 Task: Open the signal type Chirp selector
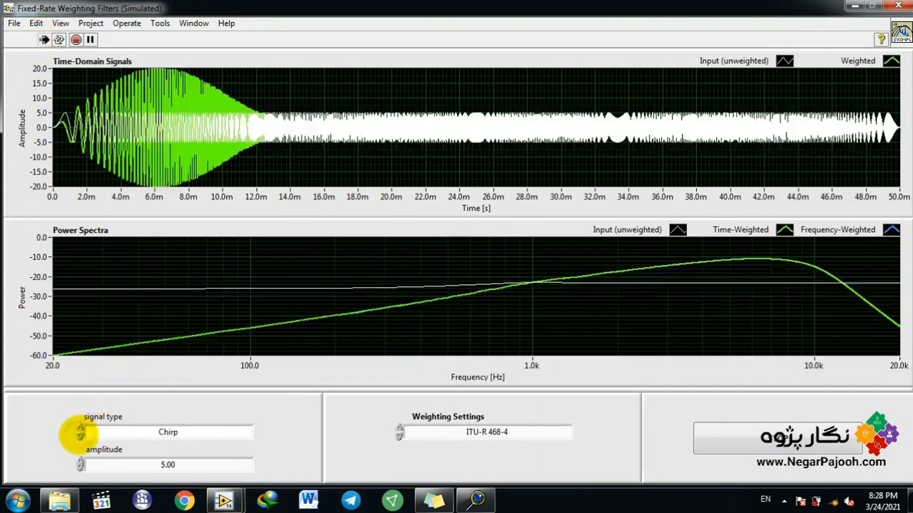(168, 432)
